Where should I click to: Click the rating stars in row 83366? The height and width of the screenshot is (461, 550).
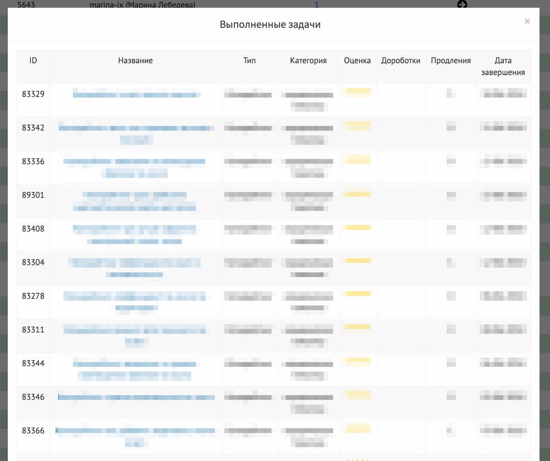click(x=357, y=428)
